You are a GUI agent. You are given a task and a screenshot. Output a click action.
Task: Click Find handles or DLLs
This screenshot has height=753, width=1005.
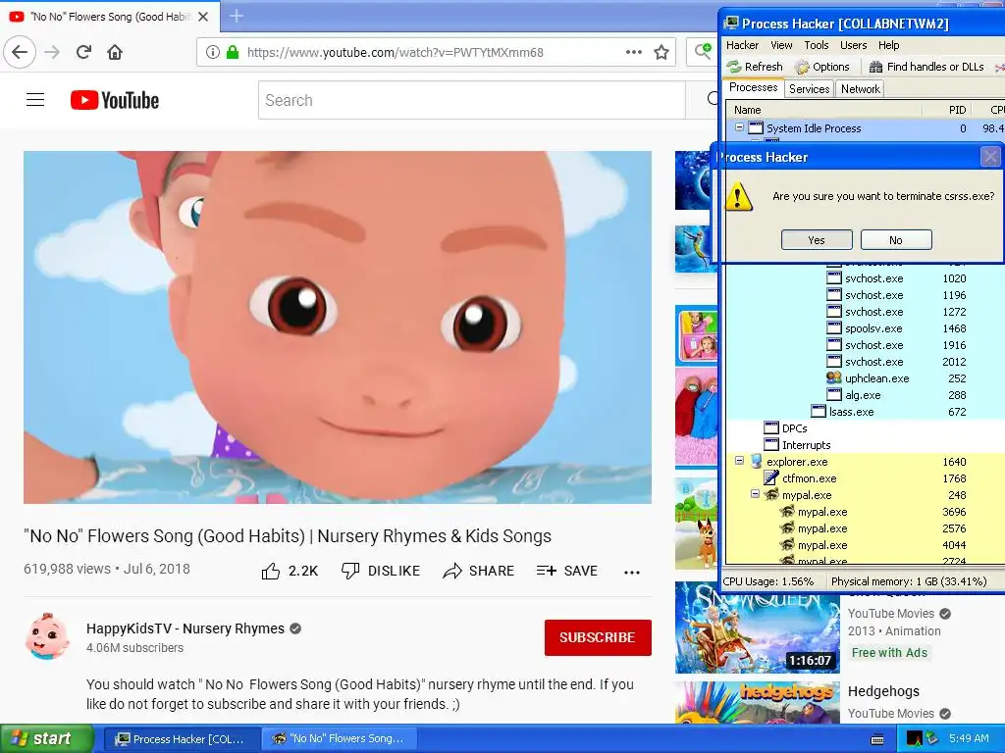926,67
